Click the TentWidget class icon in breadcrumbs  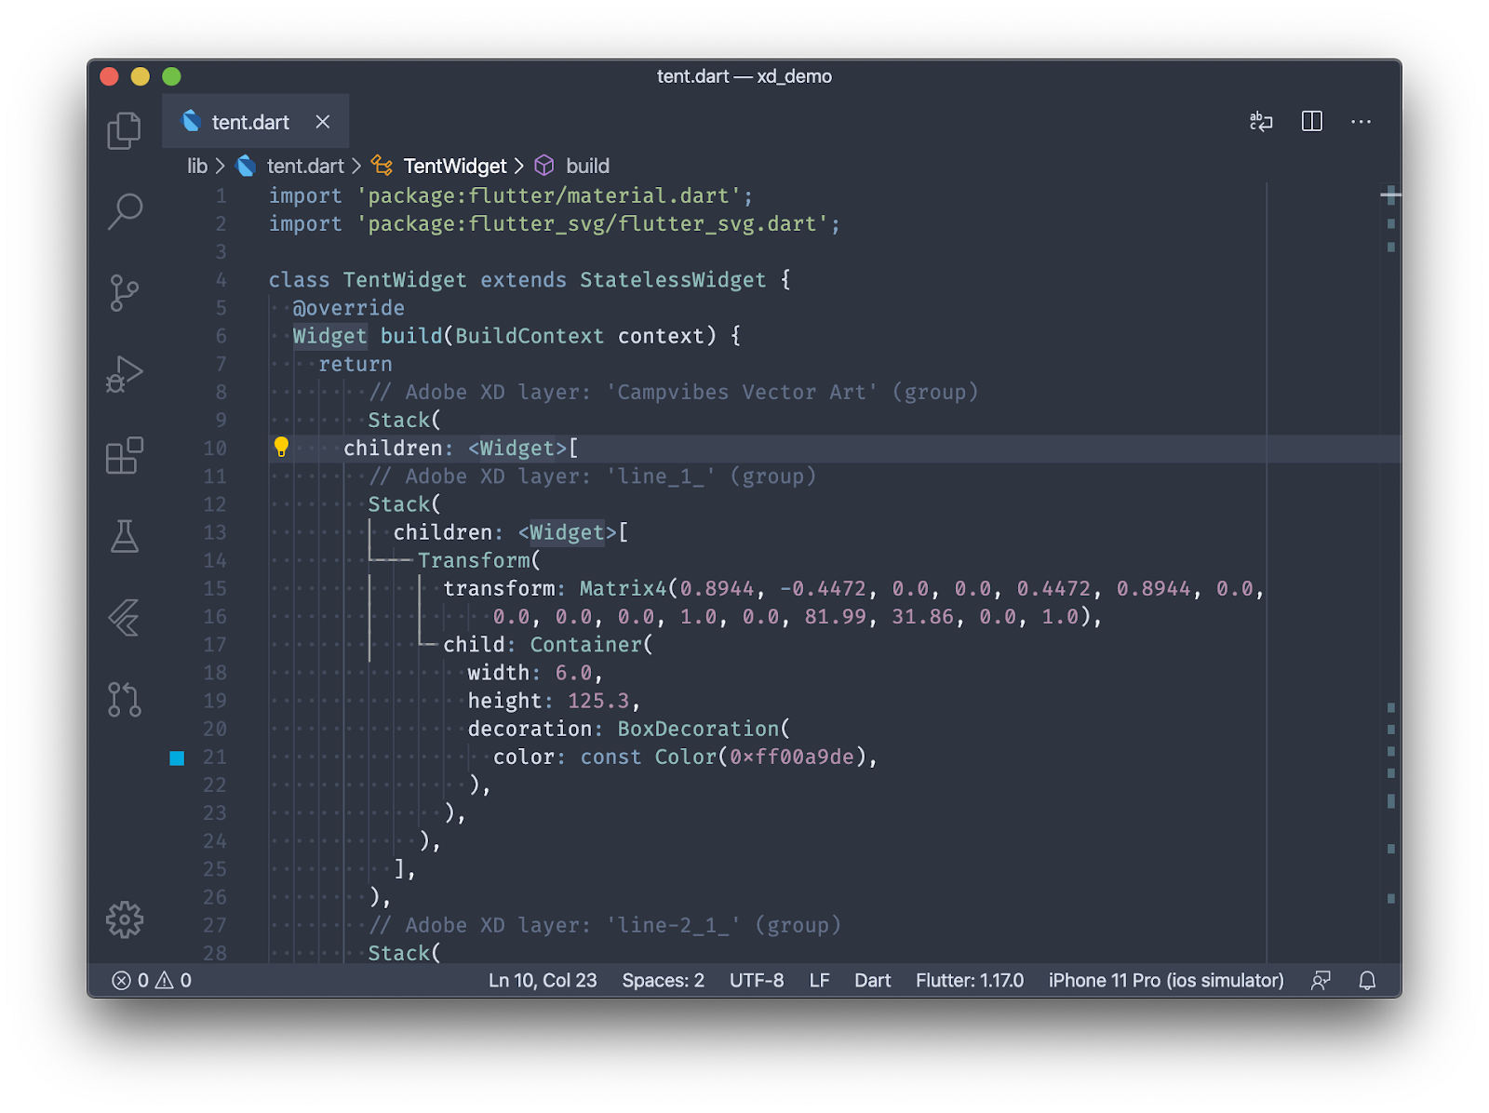[x=382, y=166]
